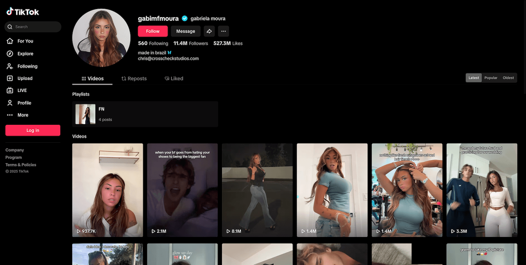Click the share arrow icon on profile

pos(209,31)
